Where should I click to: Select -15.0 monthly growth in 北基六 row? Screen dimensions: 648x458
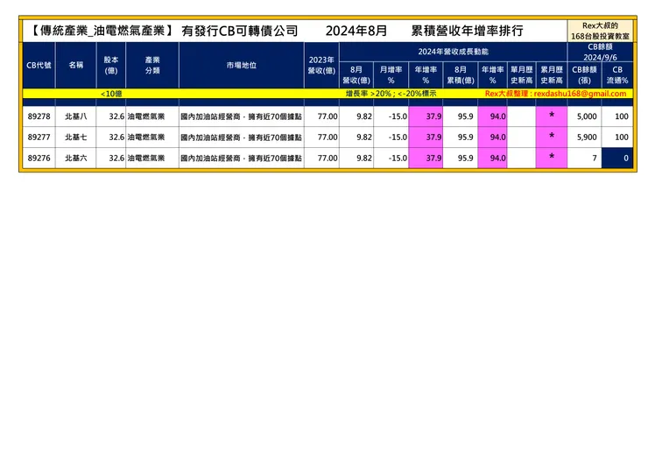pos(391,158)
